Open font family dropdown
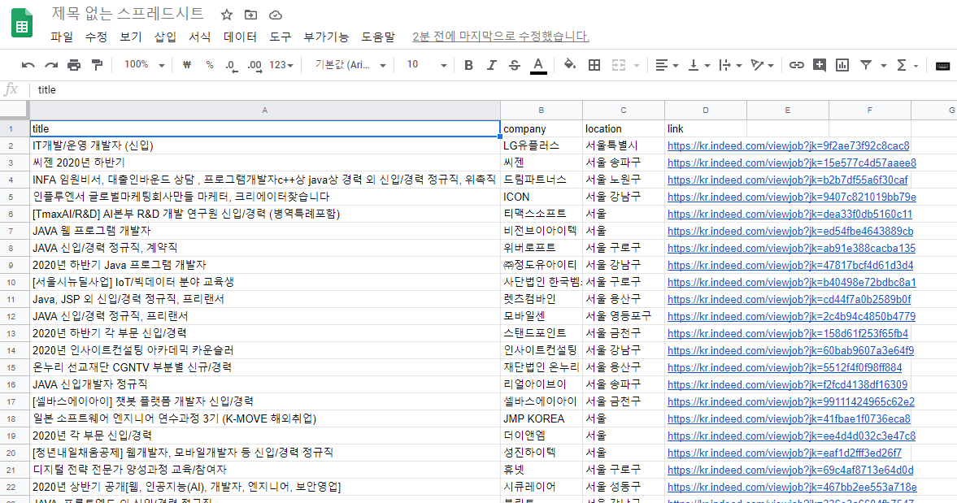 click(x=350, y=65)
